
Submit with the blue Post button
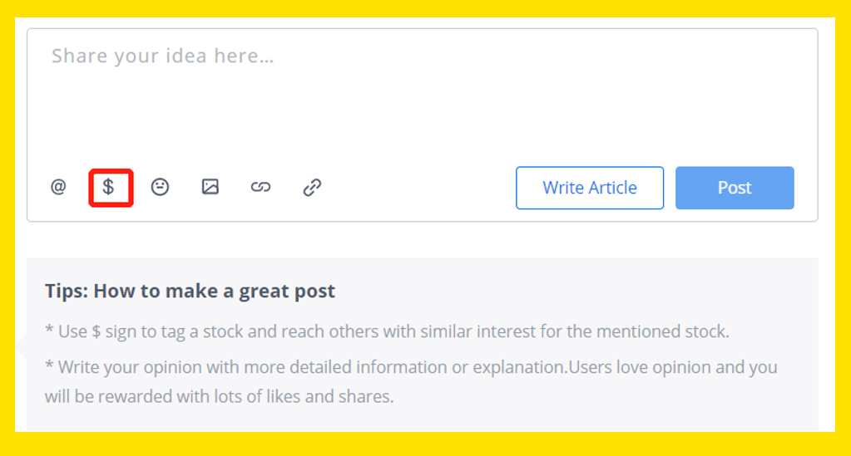[x=735, y=188]
